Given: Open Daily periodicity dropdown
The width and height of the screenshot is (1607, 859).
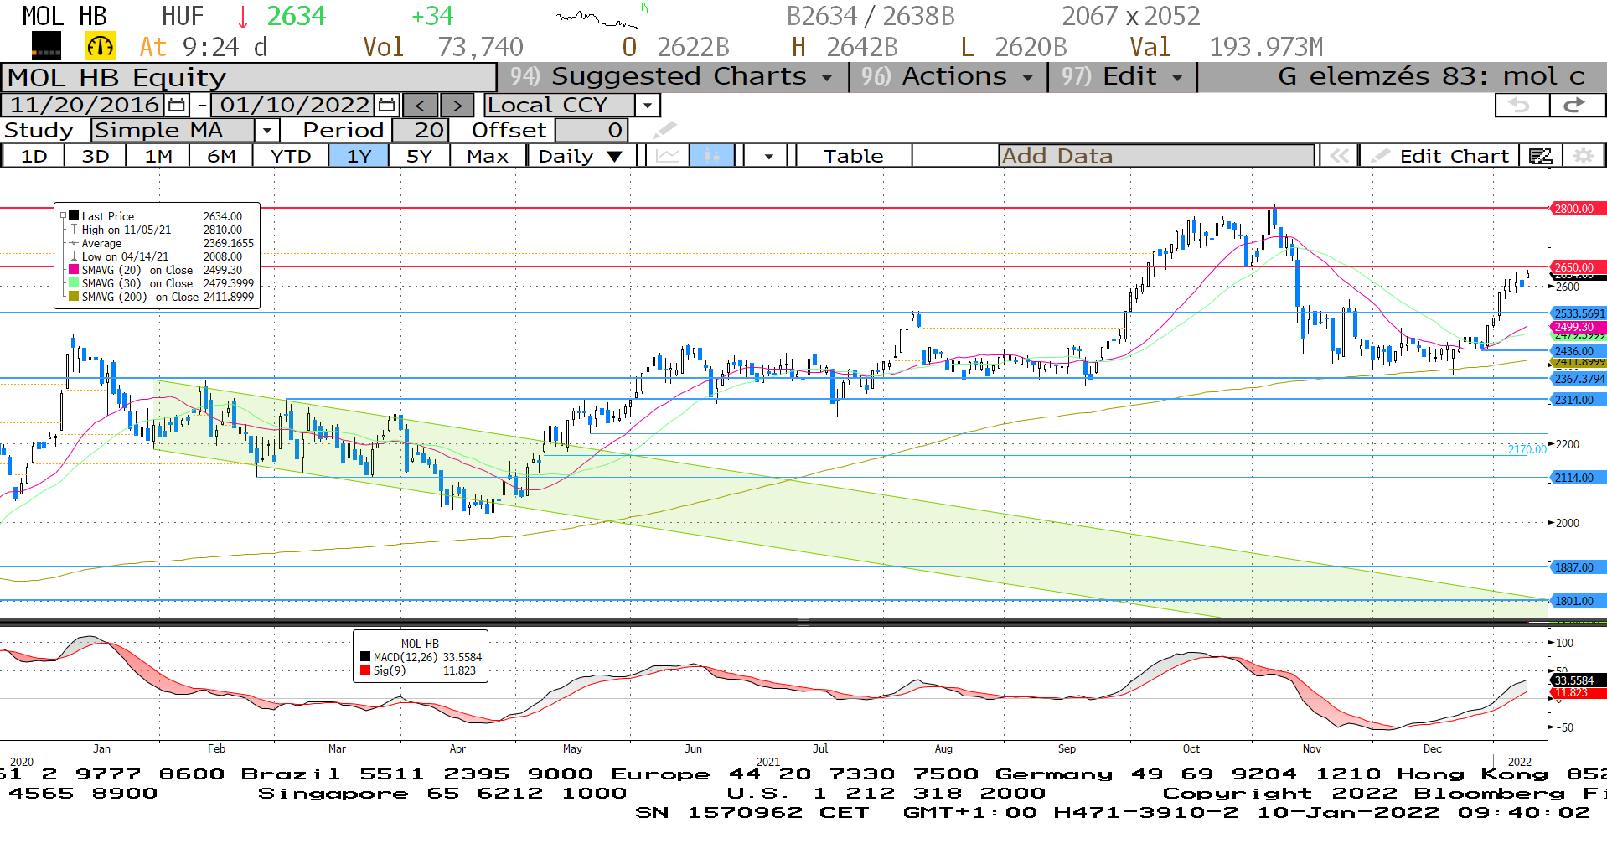Looking at the screenshot, I should point(580,156).
